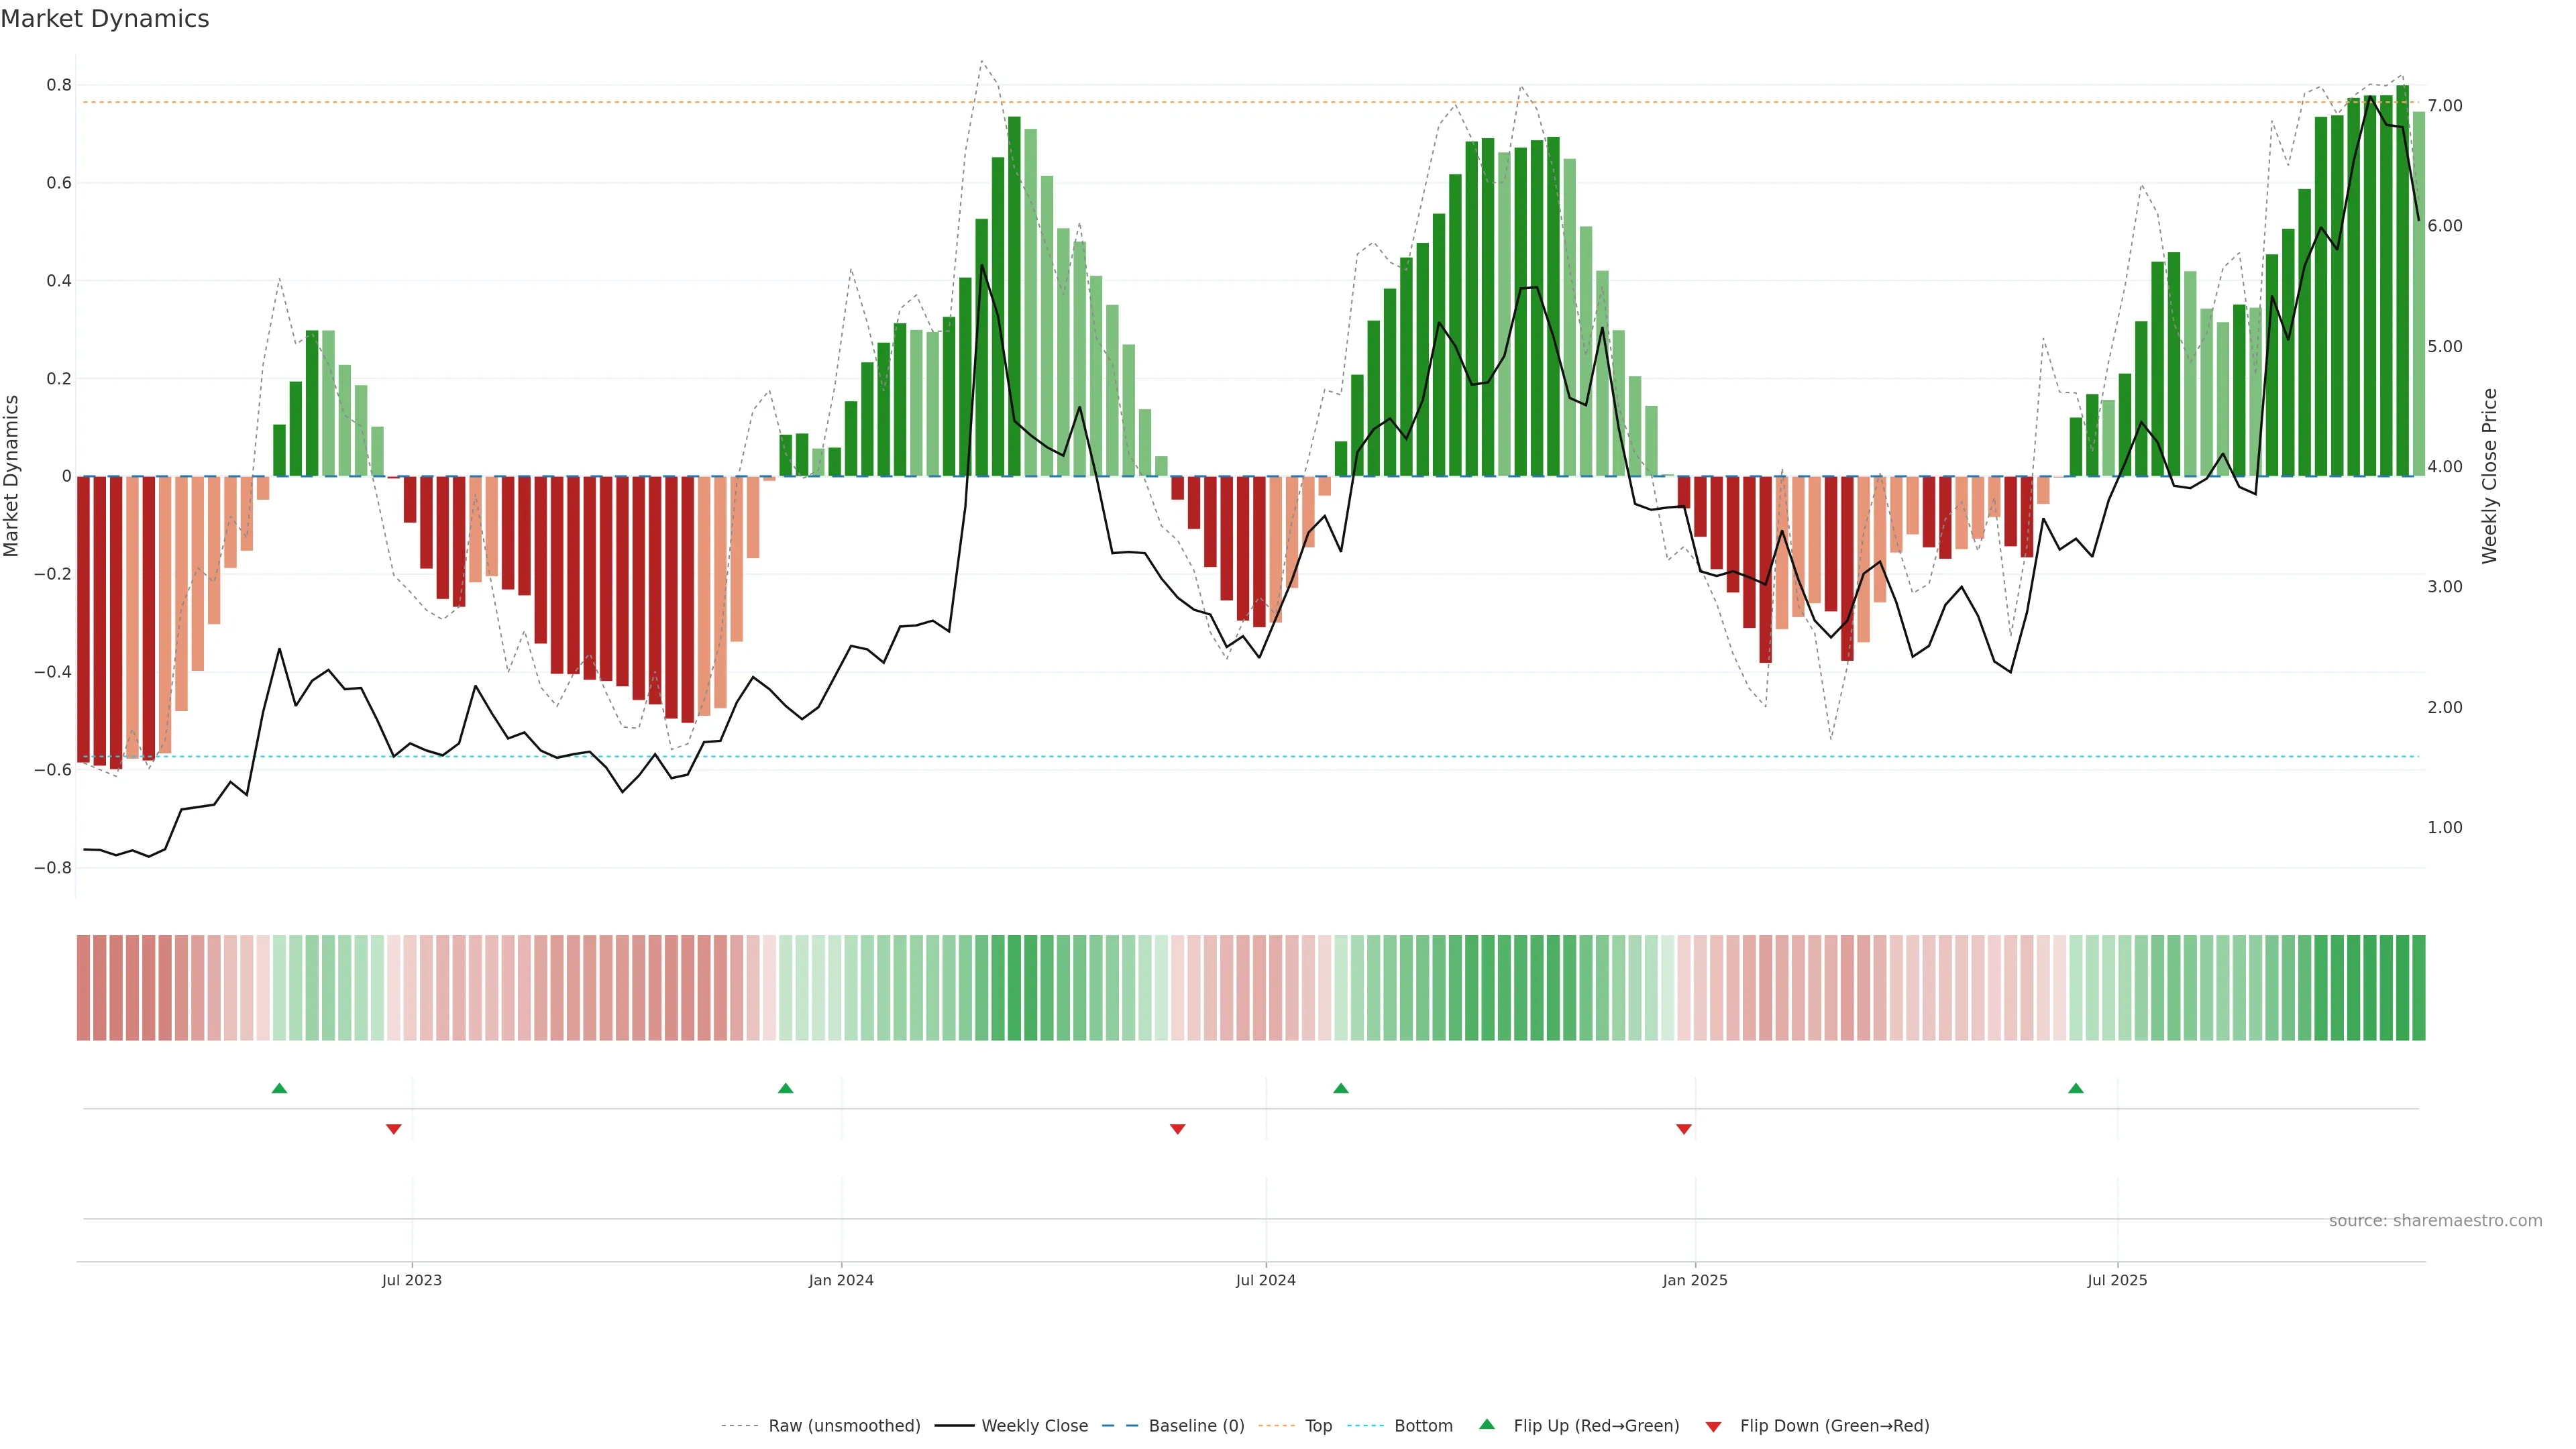Image resolution: width=2576 pixels, height=1449 pixels.
Task: Click the orange Top dashed line legend swatch
Action: [1276, 1426]
